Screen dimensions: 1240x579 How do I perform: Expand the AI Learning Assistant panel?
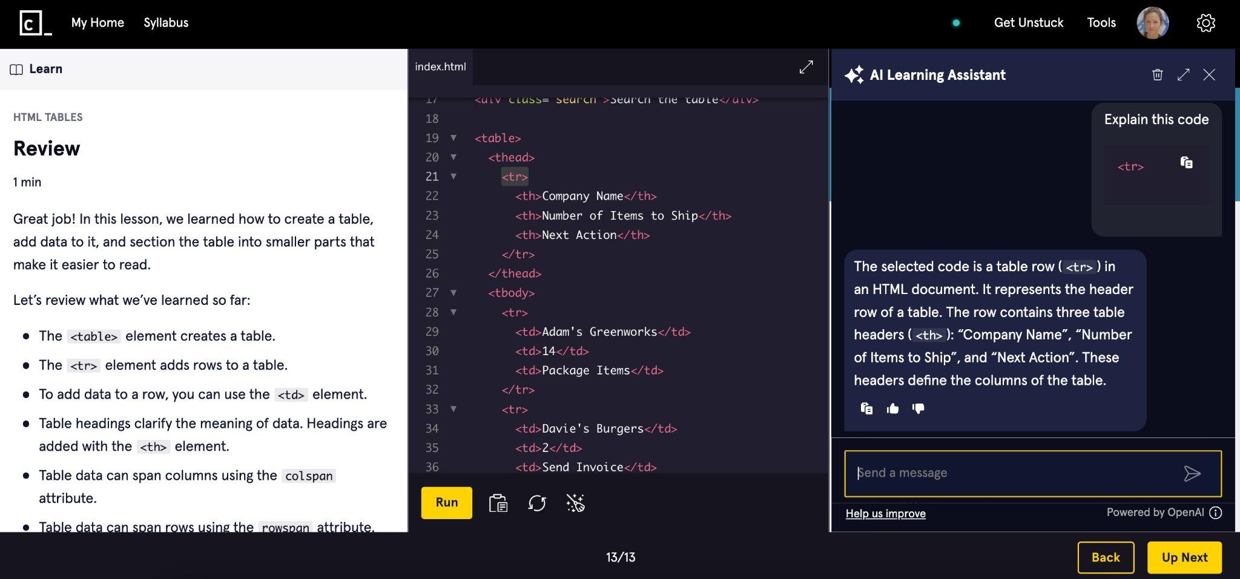1184,74
